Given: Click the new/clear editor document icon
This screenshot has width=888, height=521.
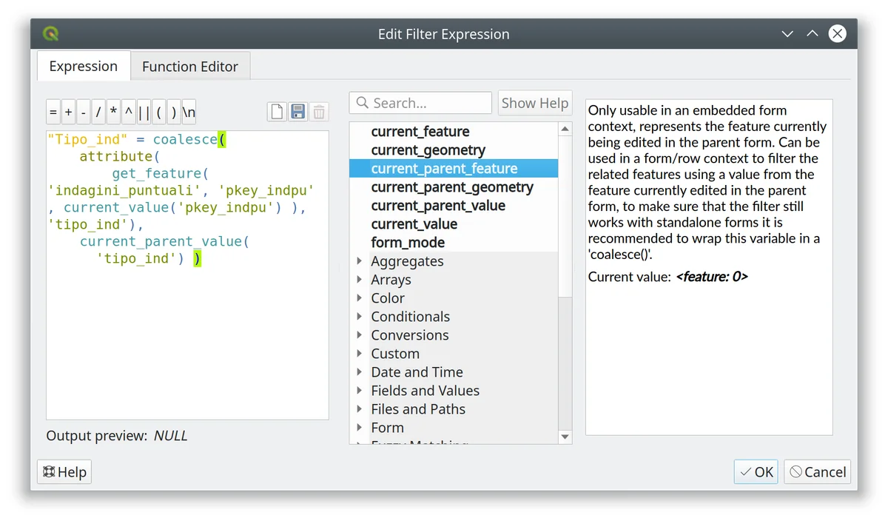Looking at the screenshot, I should point(277,112).
